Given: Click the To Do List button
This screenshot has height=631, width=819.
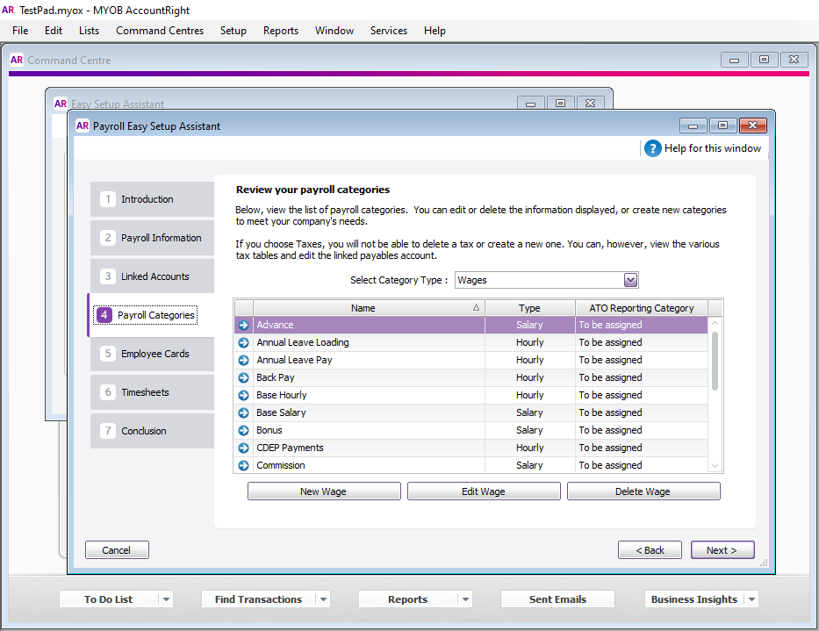Looking at the screenshot, I should (109, 599).
